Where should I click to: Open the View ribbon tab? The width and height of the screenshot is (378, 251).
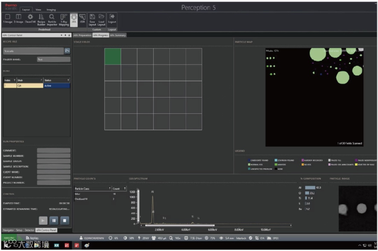coord(38,10)
